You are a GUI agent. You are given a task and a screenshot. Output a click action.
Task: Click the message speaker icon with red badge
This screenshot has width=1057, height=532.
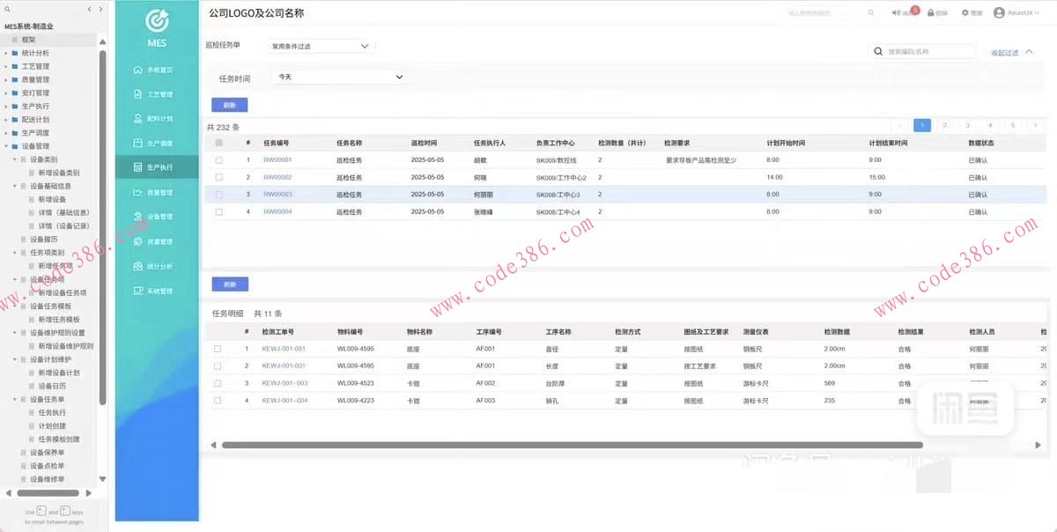pyautogui.click(x=897, y=13)
